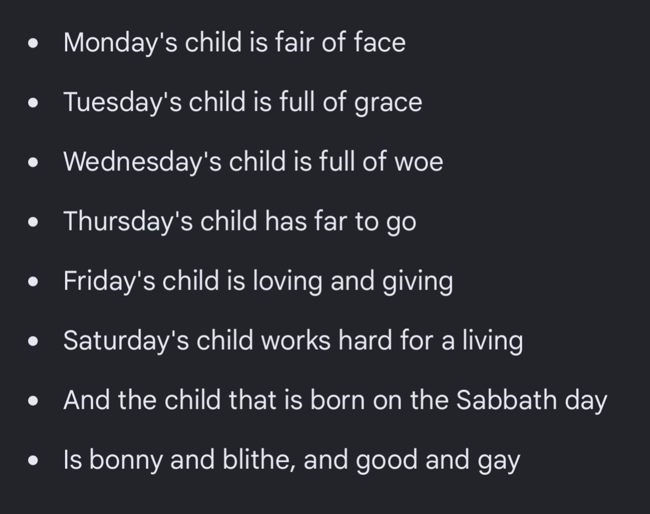Click the line "Monday's child is fair of face"
This screenshot has height=514, width=650.
tap(234, 43)
